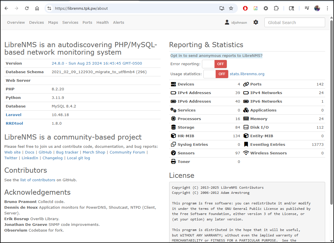Click the Applications cubes icon

(246, 110)
